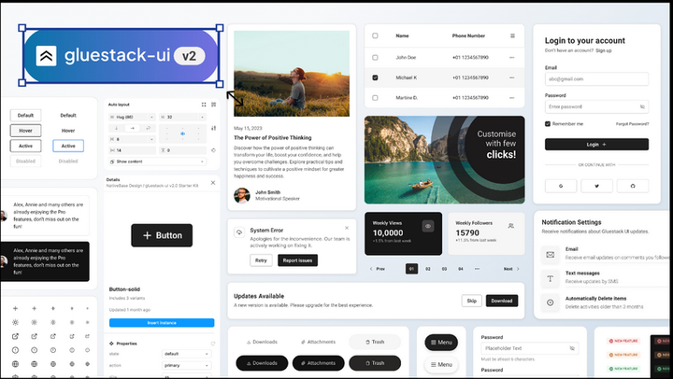Image resolution: width=673 pixels, height=379 pixels.
Task: Select the horizontal right-arrow layout direction
Action: 132,128
